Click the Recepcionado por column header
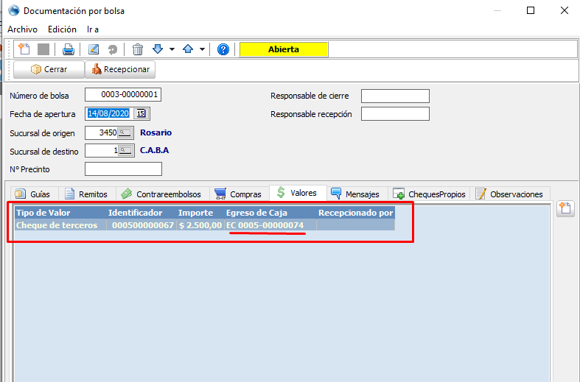 coord(355,213)
